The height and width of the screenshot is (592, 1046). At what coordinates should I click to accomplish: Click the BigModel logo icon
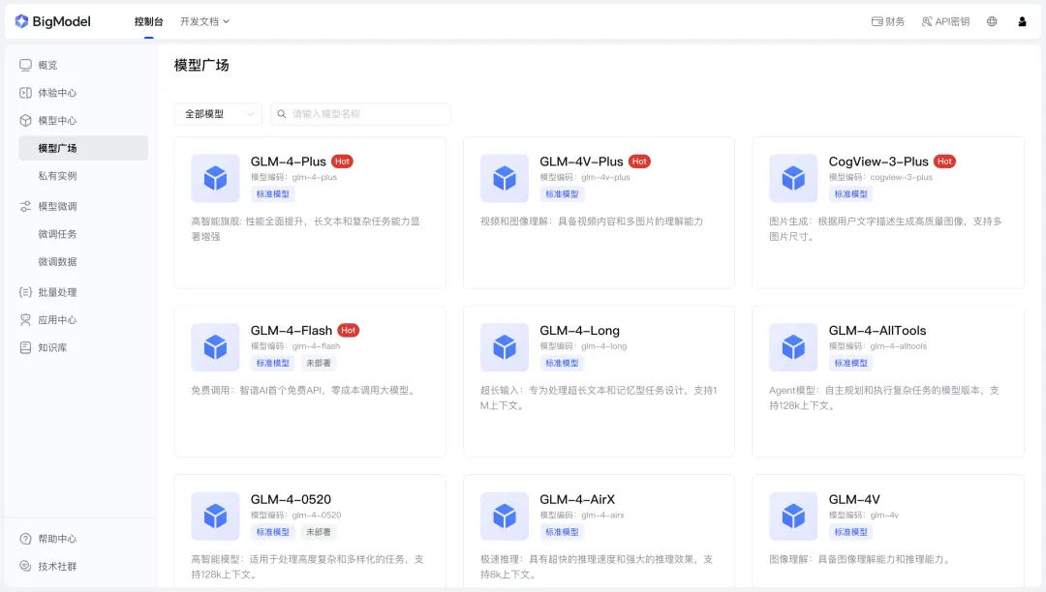21,21
